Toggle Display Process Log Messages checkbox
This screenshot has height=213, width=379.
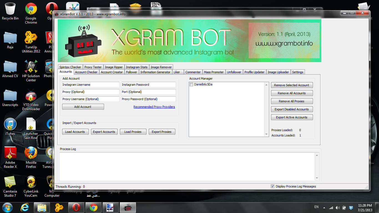point(272,186)
